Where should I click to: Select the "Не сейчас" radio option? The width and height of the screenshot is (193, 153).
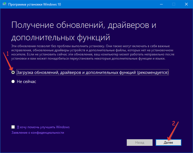pyautogui.click(x=13, y=81)
